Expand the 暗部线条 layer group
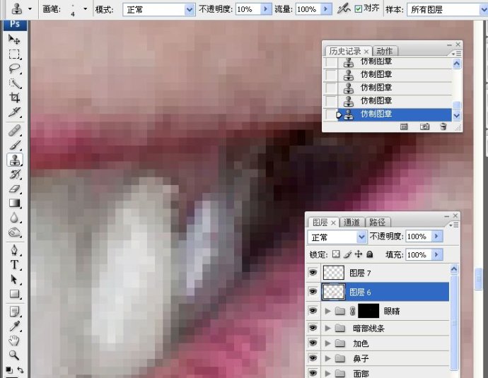This screenshot has height=378, width=488. pyautogui.click(x=327, y=328)
